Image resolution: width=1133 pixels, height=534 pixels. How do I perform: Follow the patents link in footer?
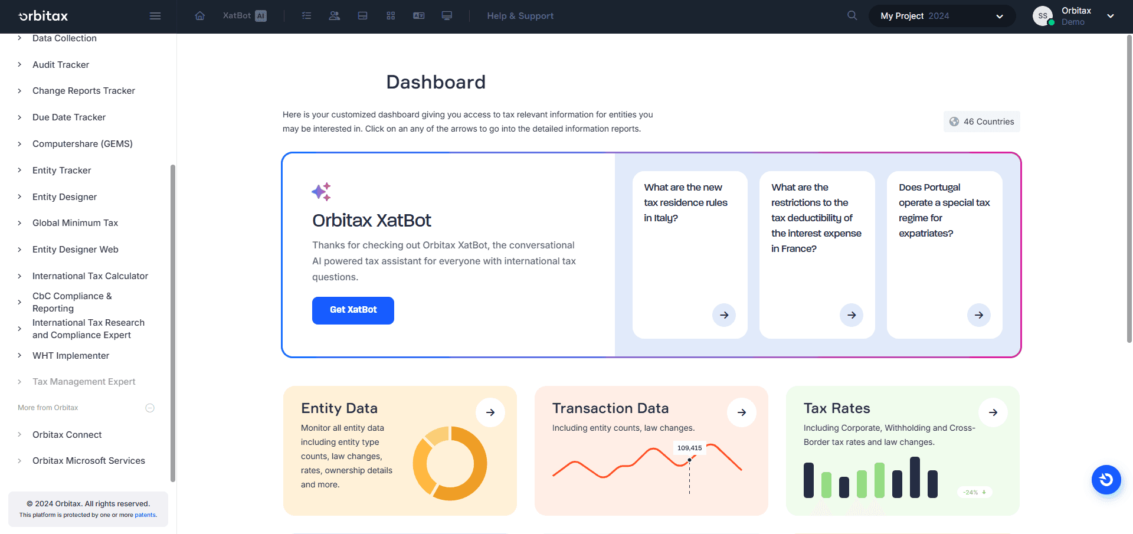[x=145, y=515]
